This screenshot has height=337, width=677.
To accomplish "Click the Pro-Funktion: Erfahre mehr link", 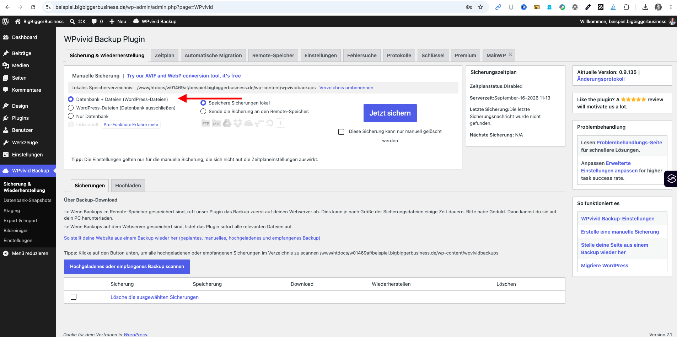I will point(131,125).
